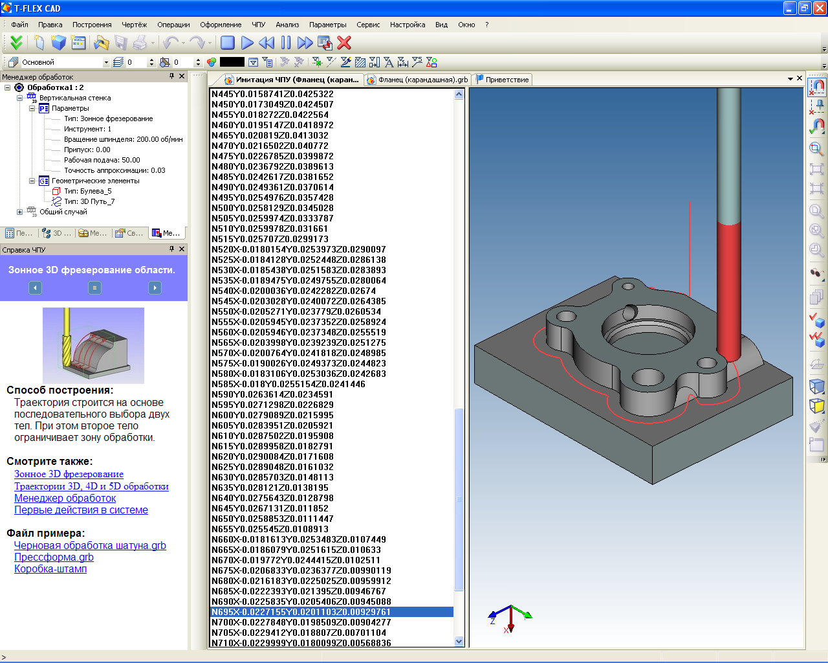Image resolution: width=828 pixels, height=663 pixels.
Task: Toggle the magnet snap mode icon
Action: point(818,86)
